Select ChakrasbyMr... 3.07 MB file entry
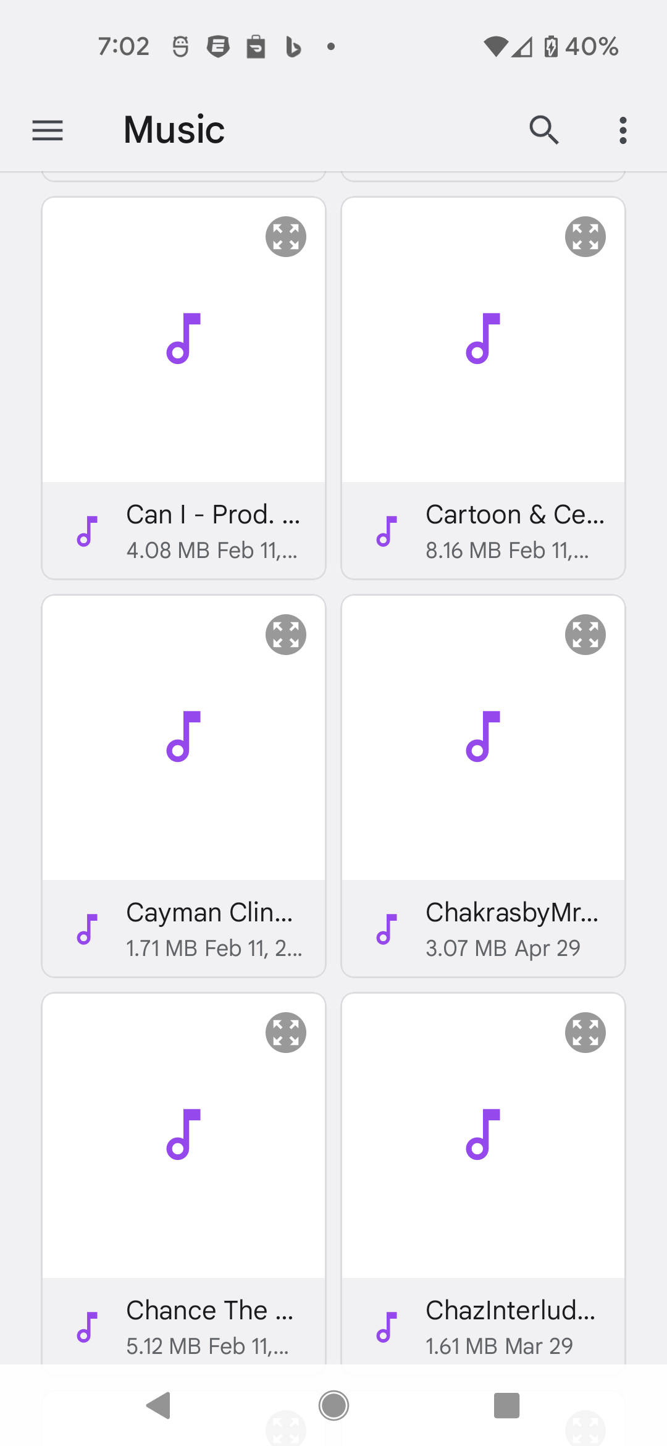667x1446 pixels. 483,929
